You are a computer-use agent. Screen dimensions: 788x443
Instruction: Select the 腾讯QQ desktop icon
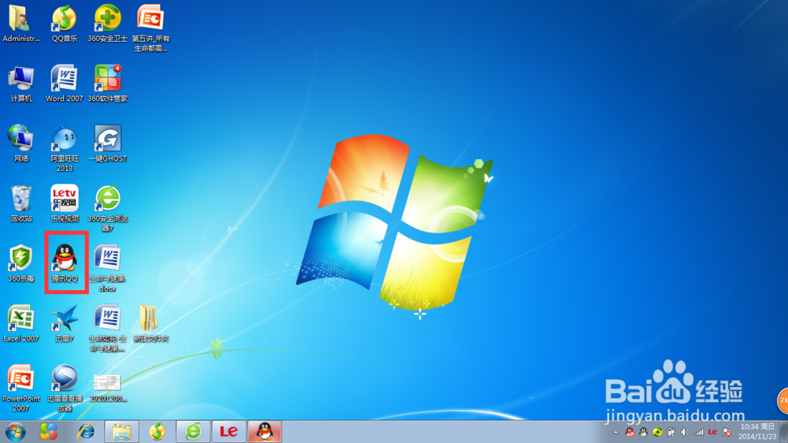point(65,263)
